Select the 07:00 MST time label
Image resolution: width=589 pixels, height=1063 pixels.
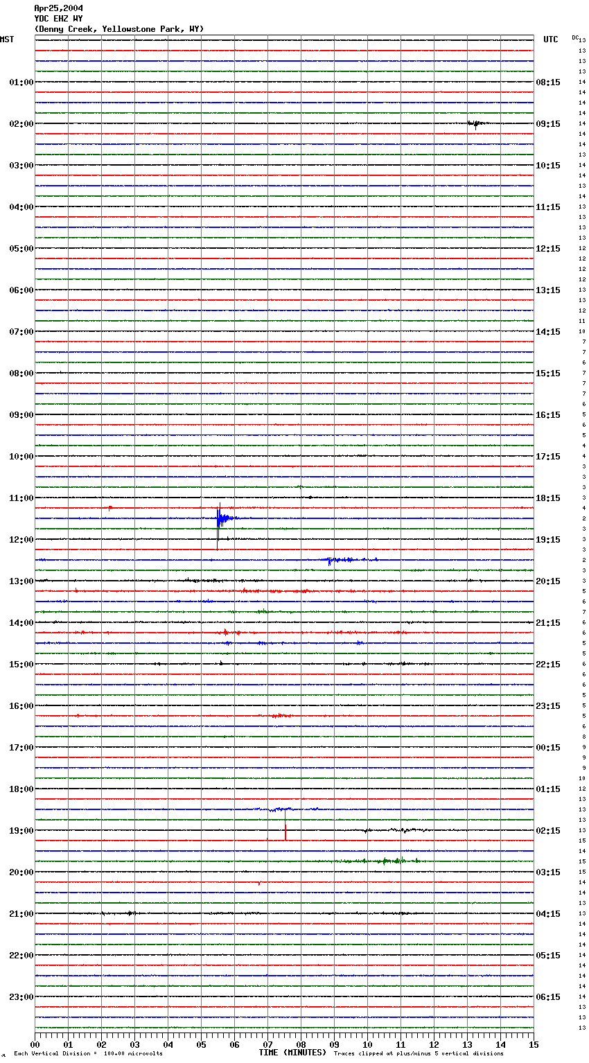(21, 332)
